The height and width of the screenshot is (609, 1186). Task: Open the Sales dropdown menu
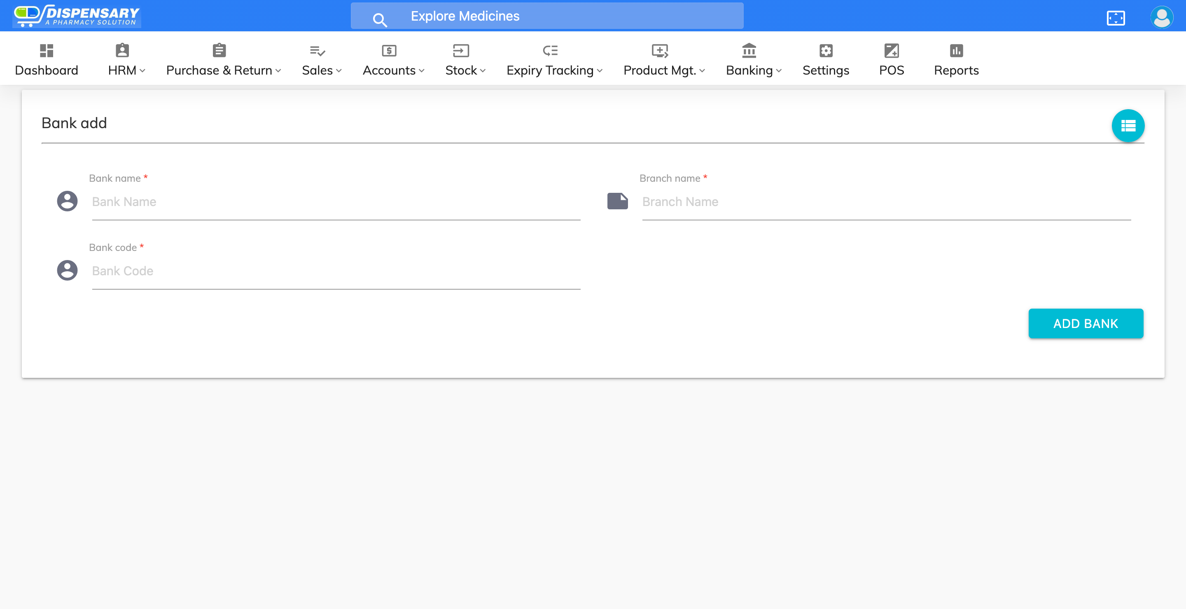pos(321,70)
